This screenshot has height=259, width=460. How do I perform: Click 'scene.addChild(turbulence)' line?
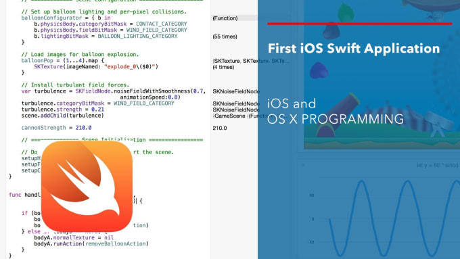coord(62,116)
